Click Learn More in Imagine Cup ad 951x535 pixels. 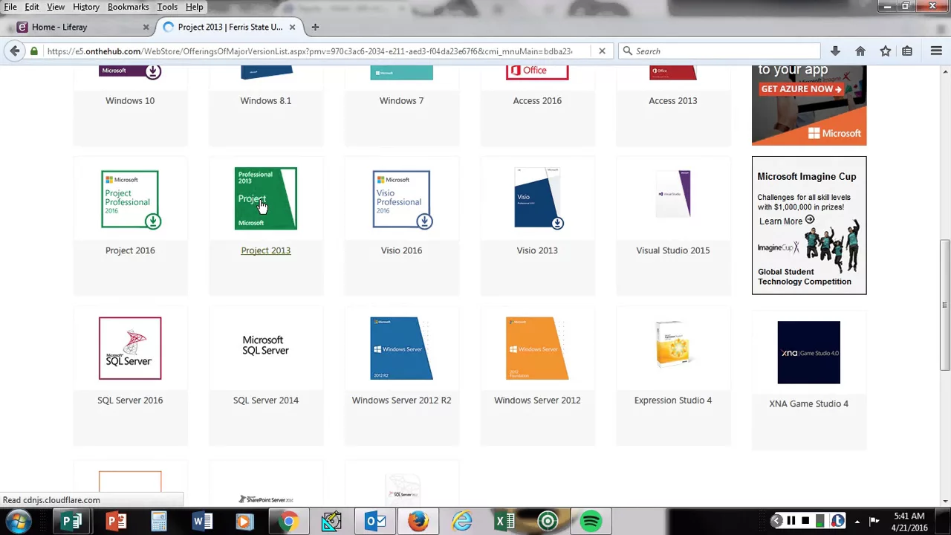787,221
